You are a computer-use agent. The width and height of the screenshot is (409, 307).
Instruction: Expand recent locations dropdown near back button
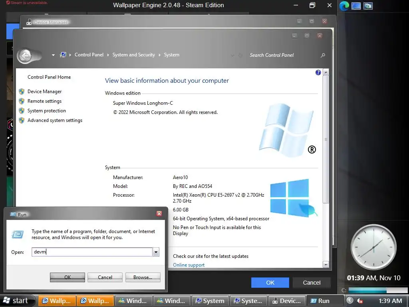click(x=53, y=55)
